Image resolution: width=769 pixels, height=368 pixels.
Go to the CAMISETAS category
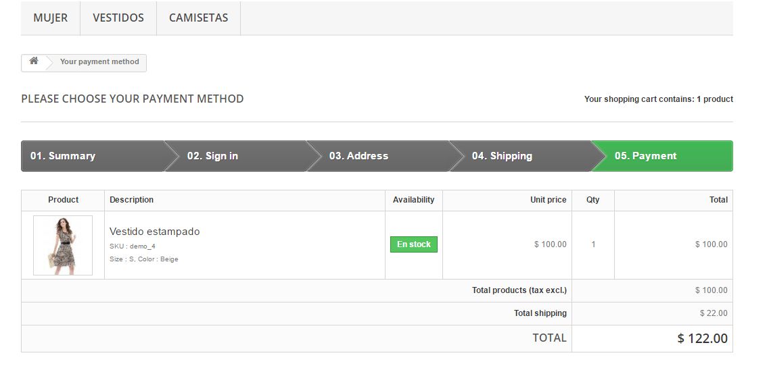click(x=198, y=18)
